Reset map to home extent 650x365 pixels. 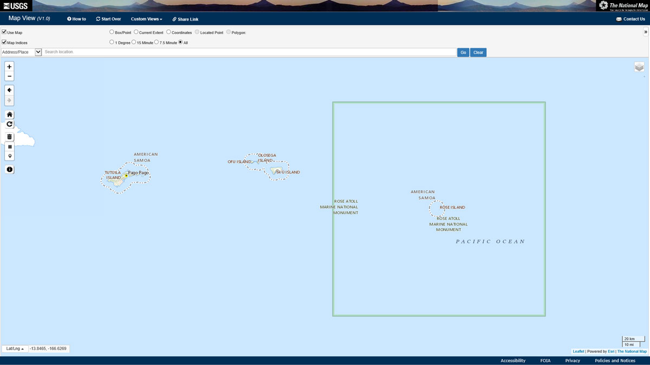(9, 115)
